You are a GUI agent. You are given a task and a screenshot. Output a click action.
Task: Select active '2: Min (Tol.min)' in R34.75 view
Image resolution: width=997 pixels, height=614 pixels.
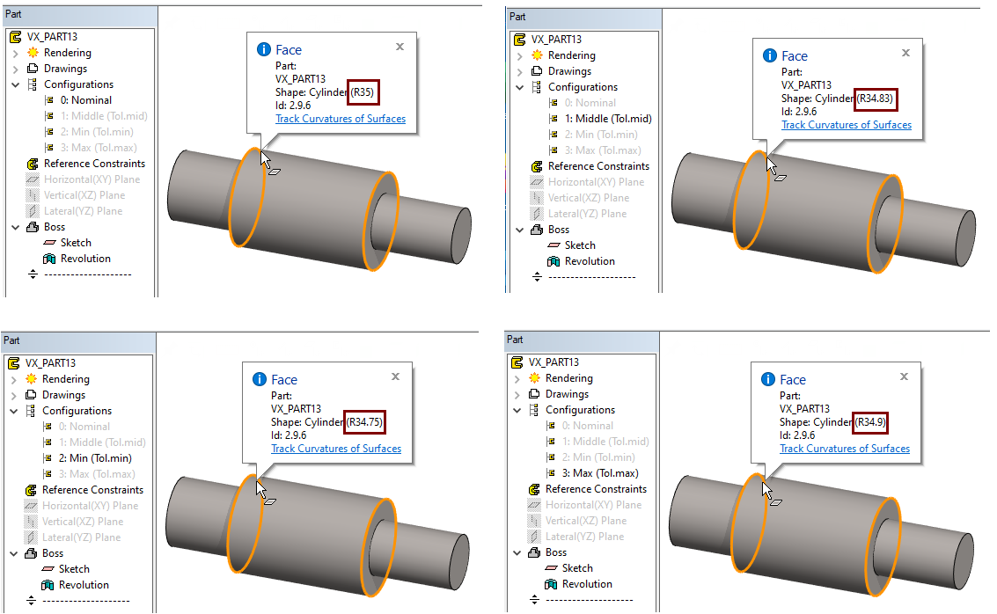click(95, 458)
